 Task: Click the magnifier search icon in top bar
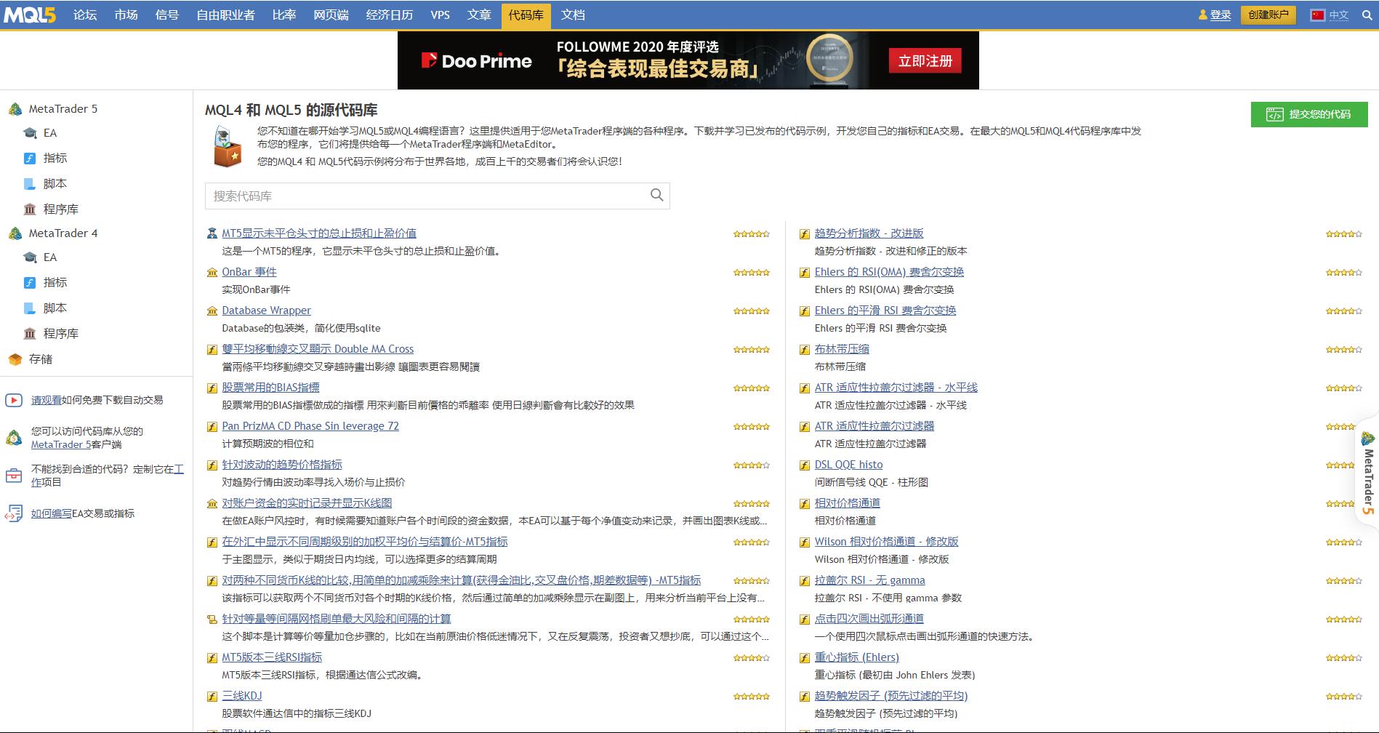tap(1366, 15)
